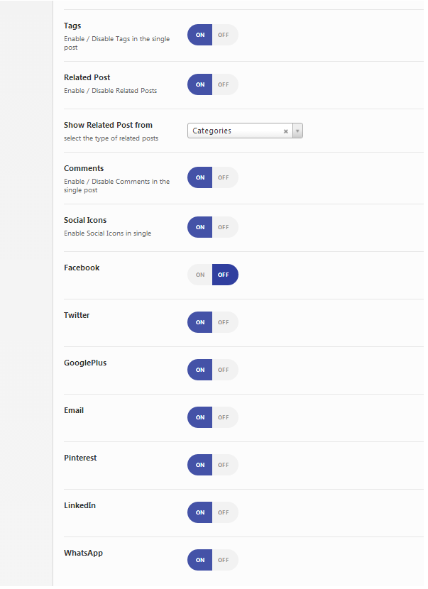Click the OFF label for Related Post
Image resolution: width=428 pixels, height=589 pixels.
pos(224,84)
